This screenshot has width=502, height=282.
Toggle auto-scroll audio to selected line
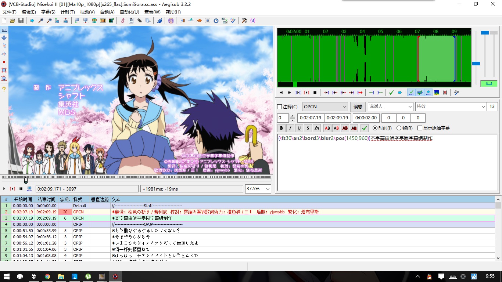click(x=428, y=93)
